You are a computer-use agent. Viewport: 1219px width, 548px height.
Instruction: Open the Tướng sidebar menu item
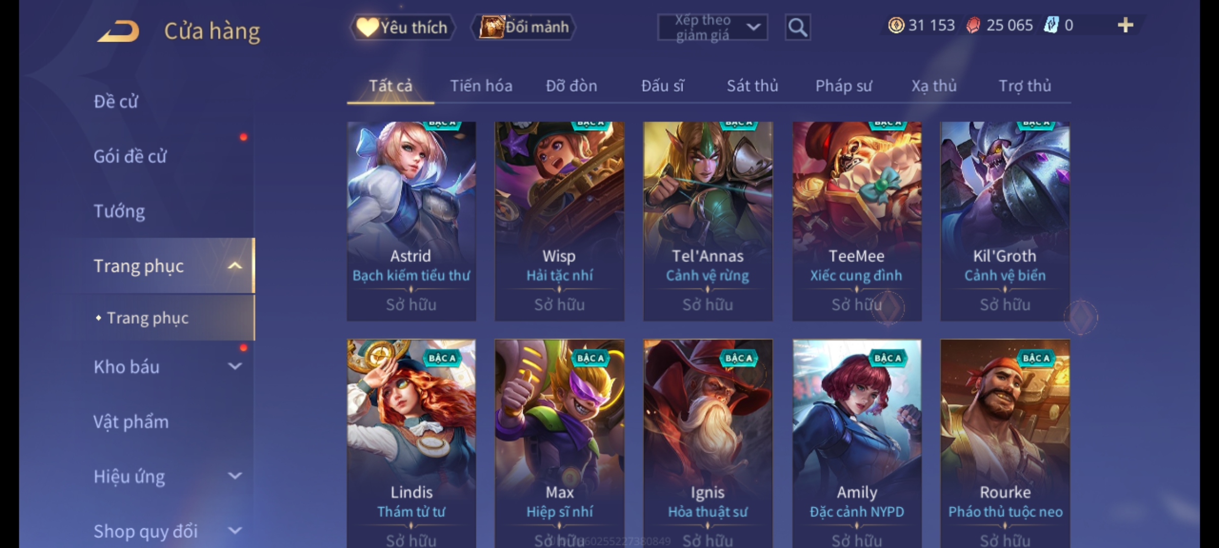(119, 211)
